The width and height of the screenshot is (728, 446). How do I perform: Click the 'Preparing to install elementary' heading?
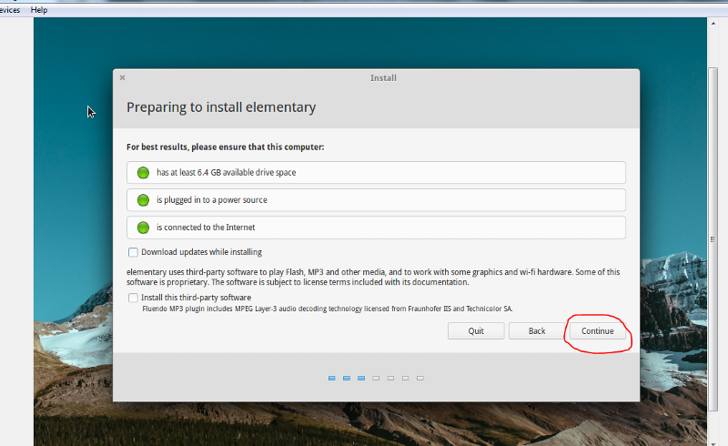pyautogui.click(x=221, y=107)
